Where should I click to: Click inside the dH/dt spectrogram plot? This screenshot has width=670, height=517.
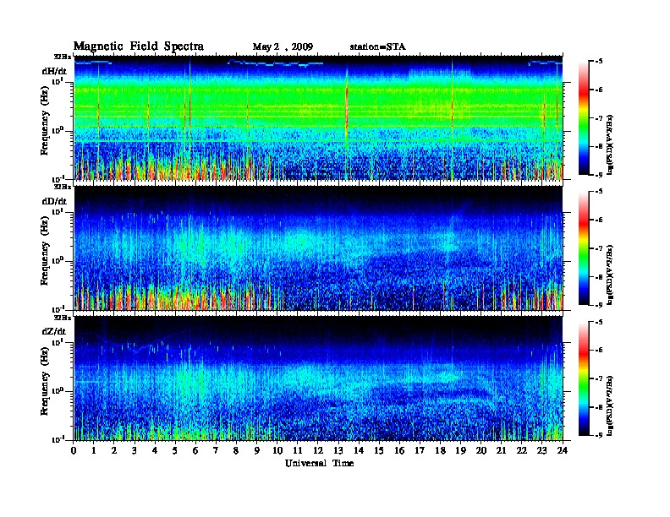coord(318,117)
